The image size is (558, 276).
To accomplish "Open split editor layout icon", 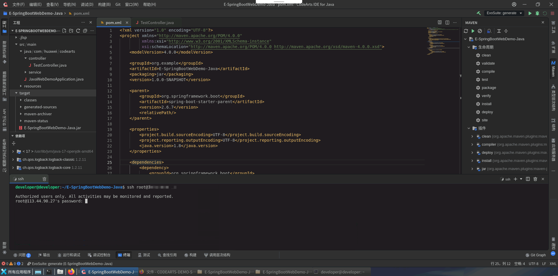I will pyautogui.click(x=447, y=22).
